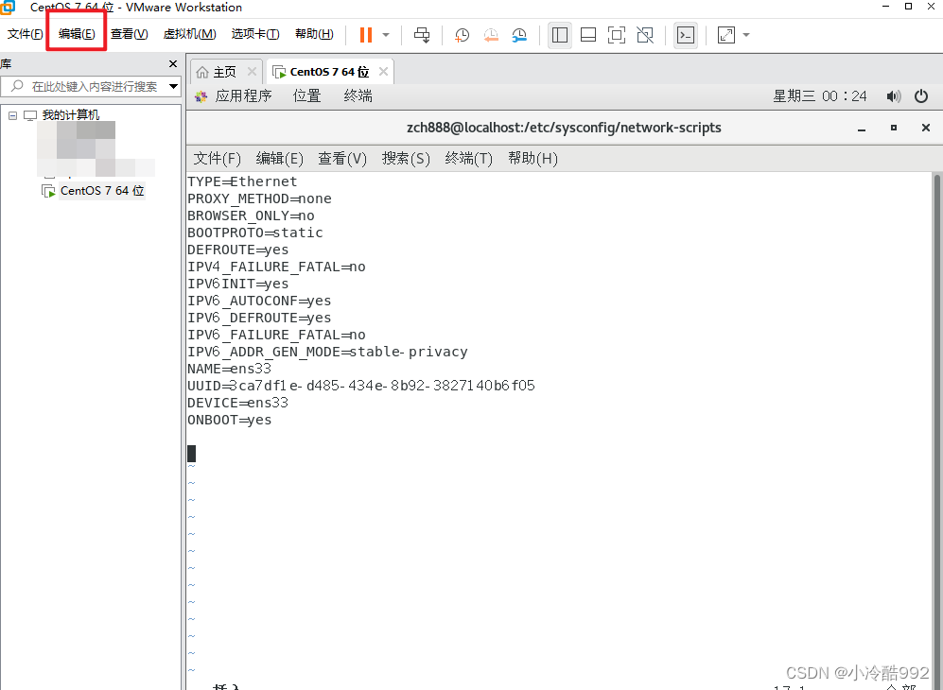This screenshot has width=943, height=690.
Task: Send Ctrl+Alt+Del to the guest
Action: [x=422, y=34]
